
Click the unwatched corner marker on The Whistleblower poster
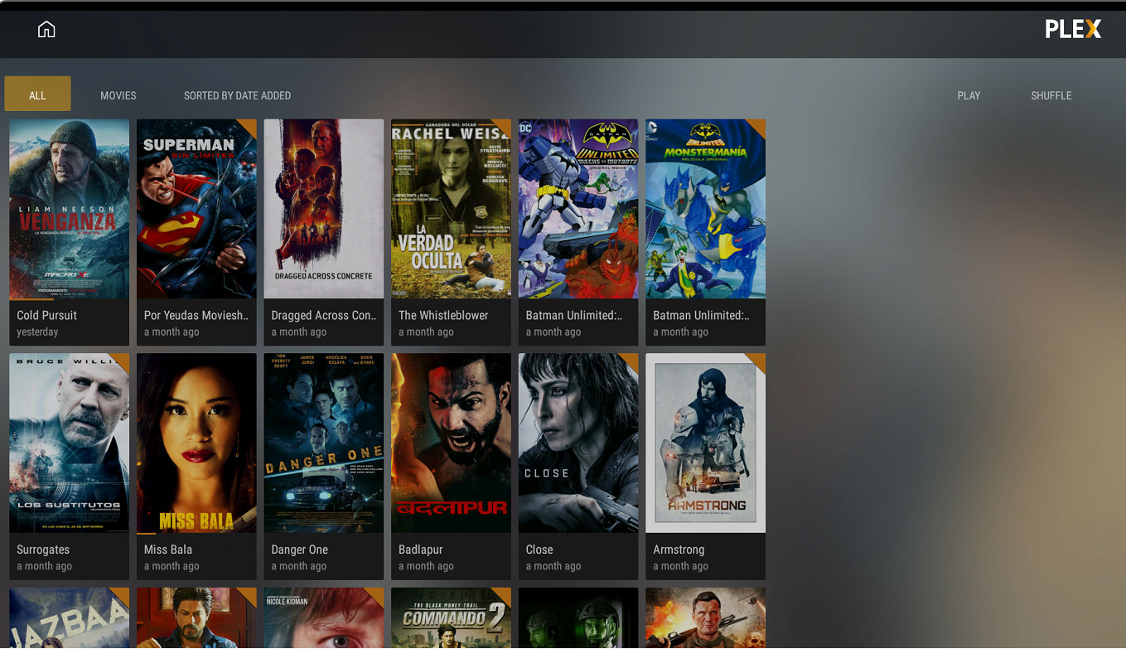coord(504,126)
